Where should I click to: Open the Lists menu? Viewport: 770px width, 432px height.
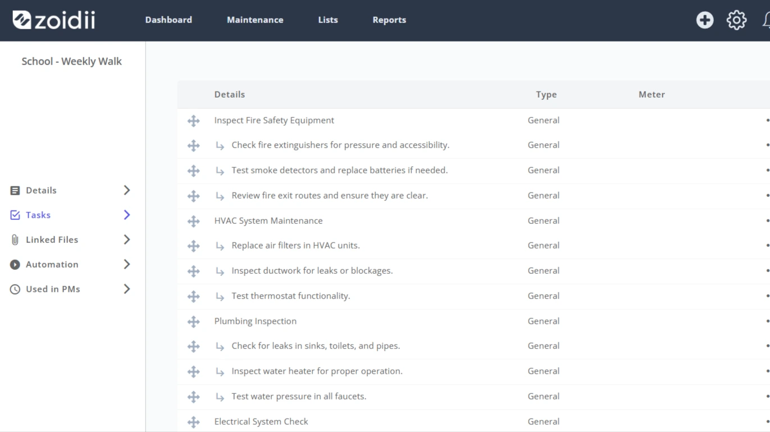(328, 20)
